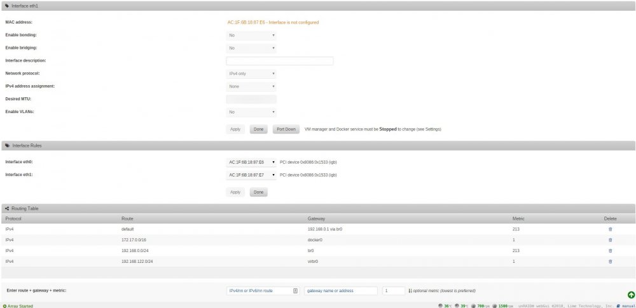This screenshot has width=636, height=308.
Task: Click the Interface eth1 section title
Action: point(25,6)
